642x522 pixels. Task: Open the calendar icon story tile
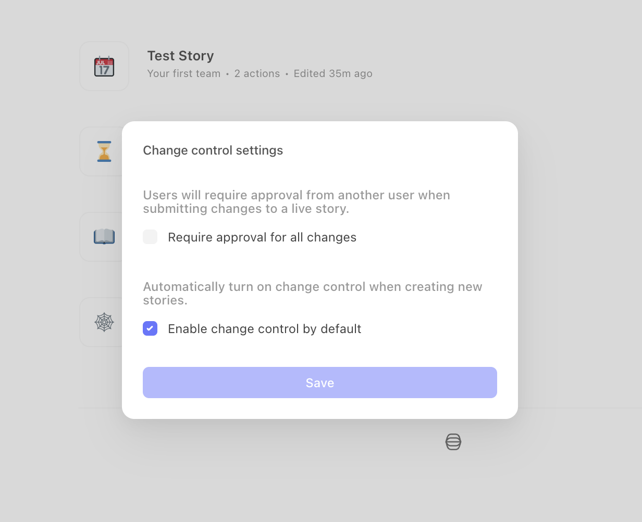tap(104, 66)
